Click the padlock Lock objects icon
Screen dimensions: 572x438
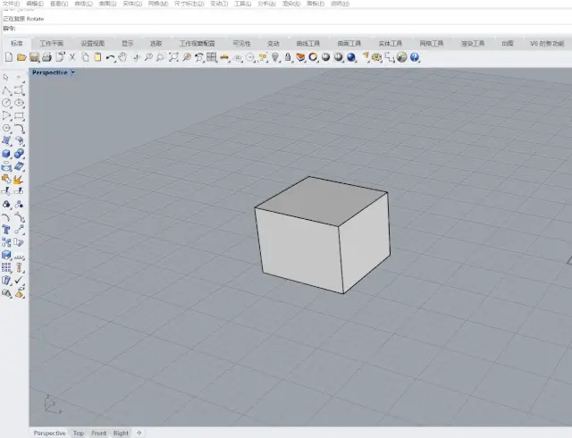pyautogui.click(x=288, y=57)
